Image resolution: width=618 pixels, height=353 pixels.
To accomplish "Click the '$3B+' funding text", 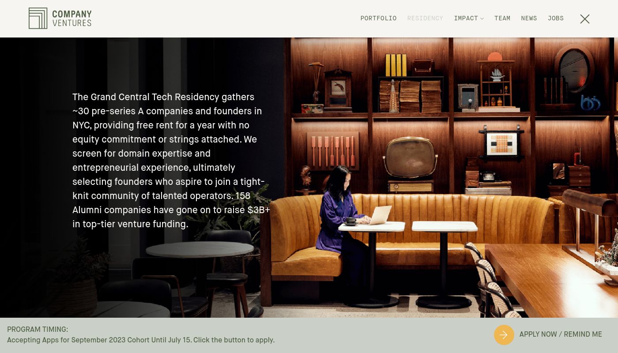I will coord(259,210).
